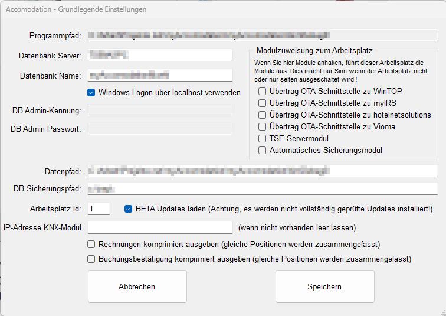Image resolution: width=446 pixels, height=316 pixels.
Task: Enable Automatisches Sicherungsmodul option
Action: pos(262,151)
